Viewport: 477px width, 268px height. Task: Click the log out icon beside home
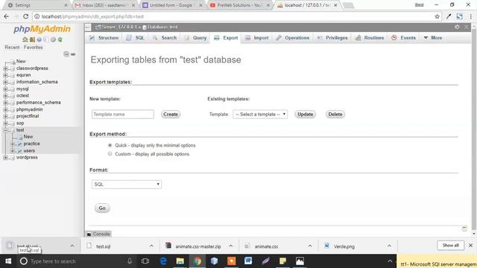point(32,39)
